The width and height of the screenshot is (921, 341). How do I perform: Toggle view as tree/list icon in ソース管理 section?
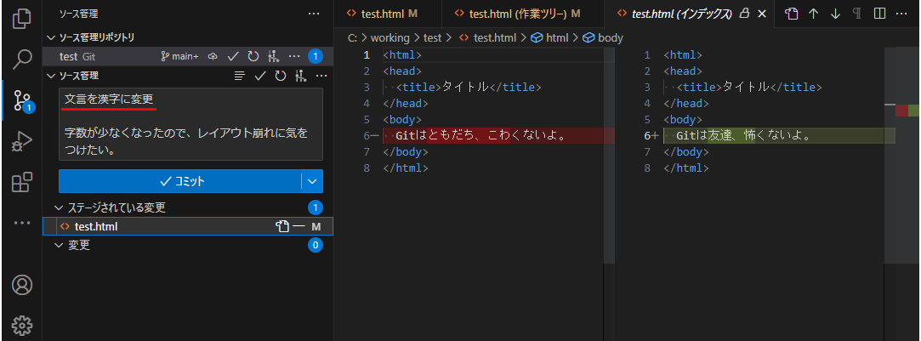tap(239, 76)
